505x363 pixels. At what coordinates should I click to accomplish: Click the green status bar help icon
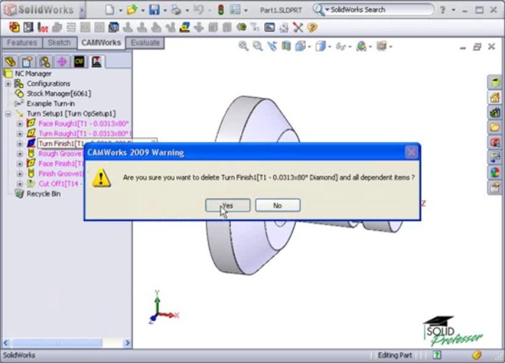[437, 355]
